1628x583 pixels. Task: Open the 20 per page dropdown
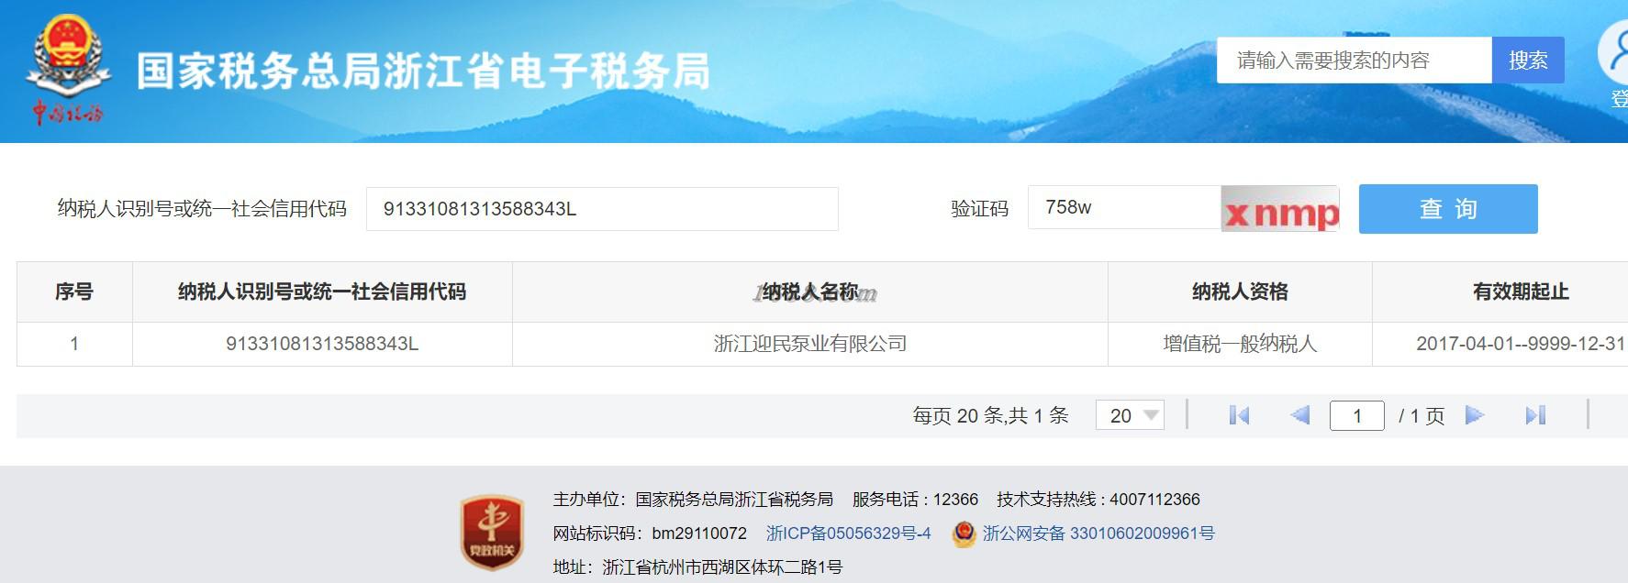click(1130, 415)
